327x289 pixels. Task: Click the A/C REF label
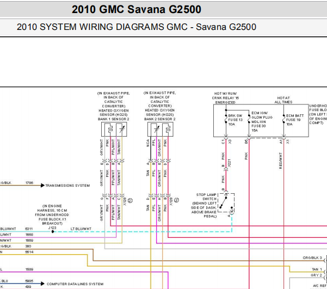click(319, 286)
